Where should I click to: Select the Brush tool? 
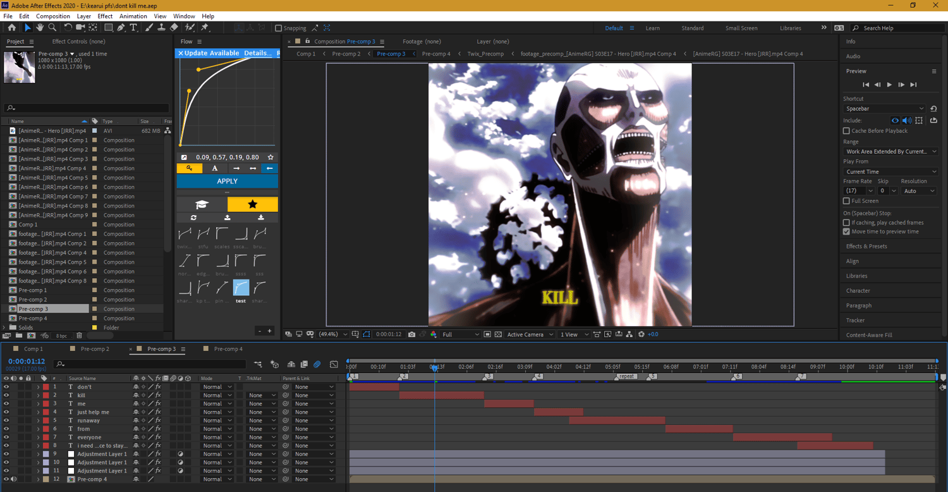[149, 28]
